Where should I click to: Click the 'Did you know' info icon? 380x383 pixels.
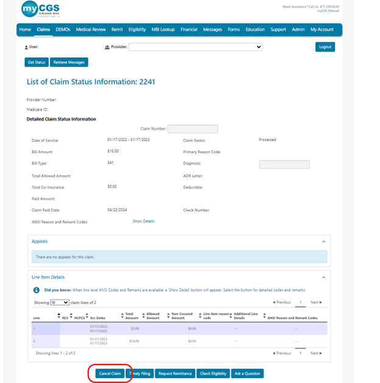(37, 290)
